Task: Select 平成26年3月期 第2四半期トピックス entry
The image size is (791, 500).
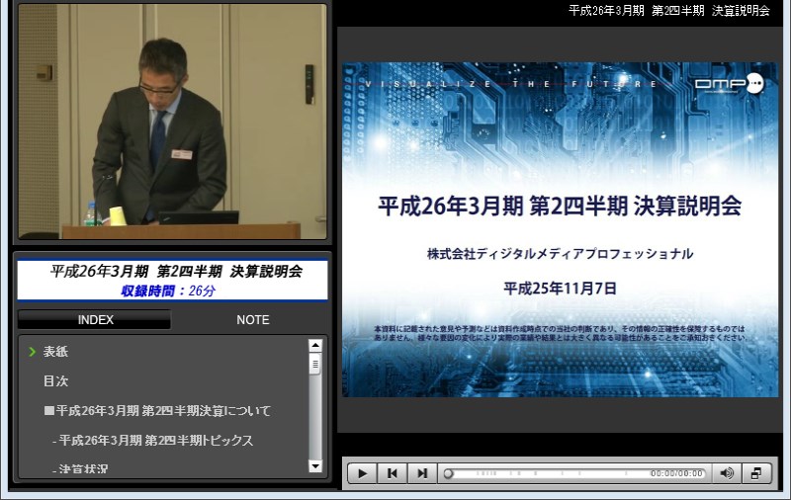Action: pyautogui.click(x=153, y=440)
